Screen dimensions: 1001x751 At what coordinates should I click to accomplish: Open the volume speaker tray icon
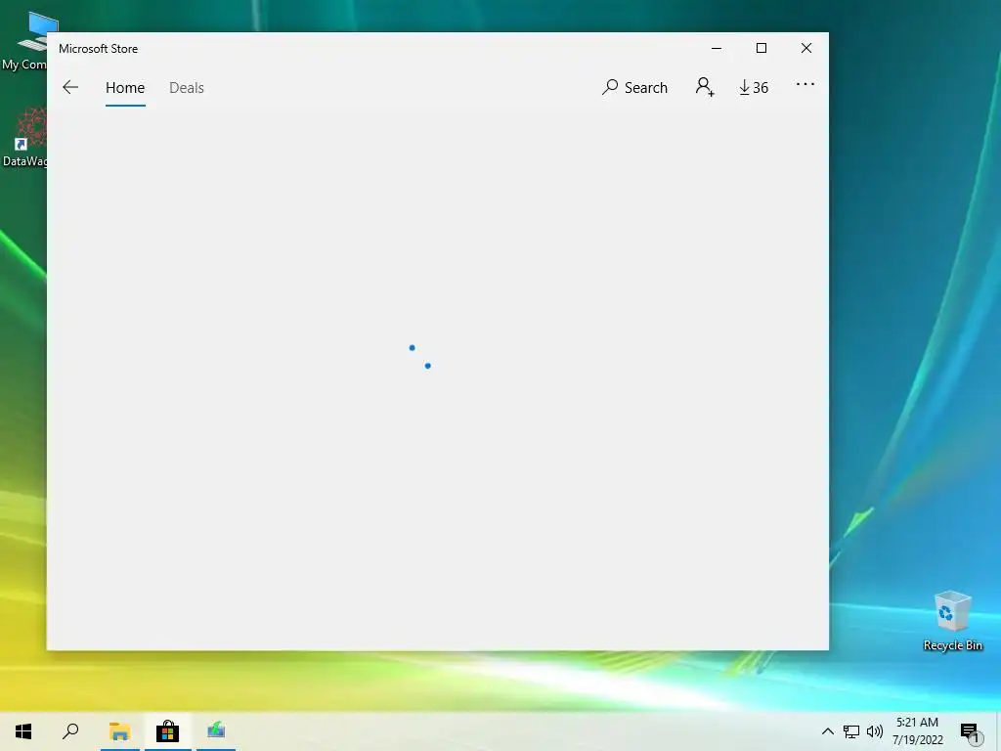pos(875,731)
